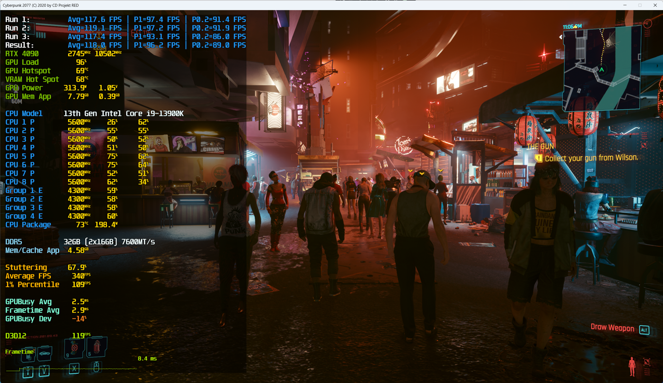Click the T key prompt icon
Viewport: 663px width, 383px height.
(x=28, y=371)
